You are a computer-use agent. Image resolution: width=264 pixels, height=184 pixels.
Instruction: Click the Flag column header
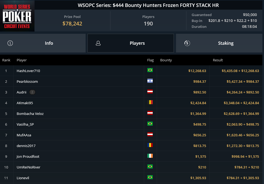pyautogui.click(x=151, y=60)
